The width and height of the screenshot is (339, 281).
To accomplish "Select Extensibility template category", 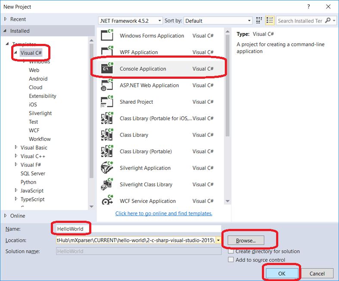I will pyautogui.click(x=42, y=96).
